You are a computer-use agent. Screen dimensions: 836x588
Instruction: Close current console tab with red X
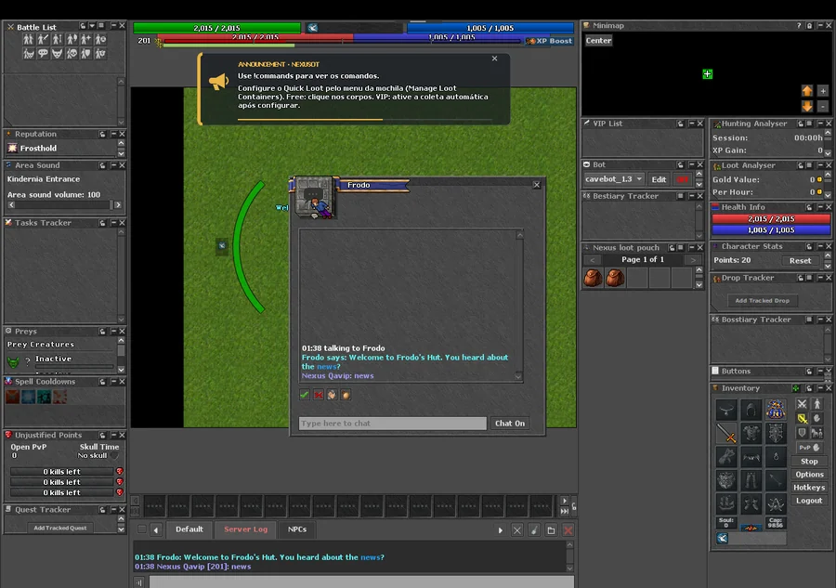click(568, 529)
